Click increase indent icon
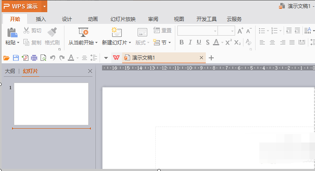 297,31
